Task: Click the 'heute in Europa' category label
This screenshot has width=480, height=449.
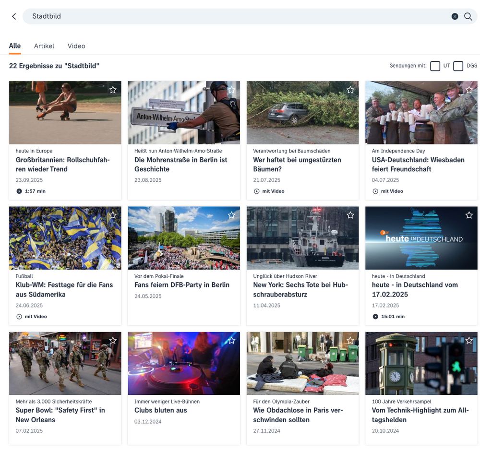Action: (x=34, y=151)
